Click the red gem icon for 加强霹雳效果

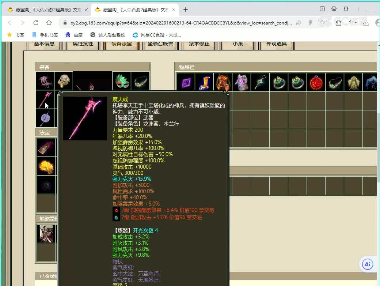pos(116,210)
